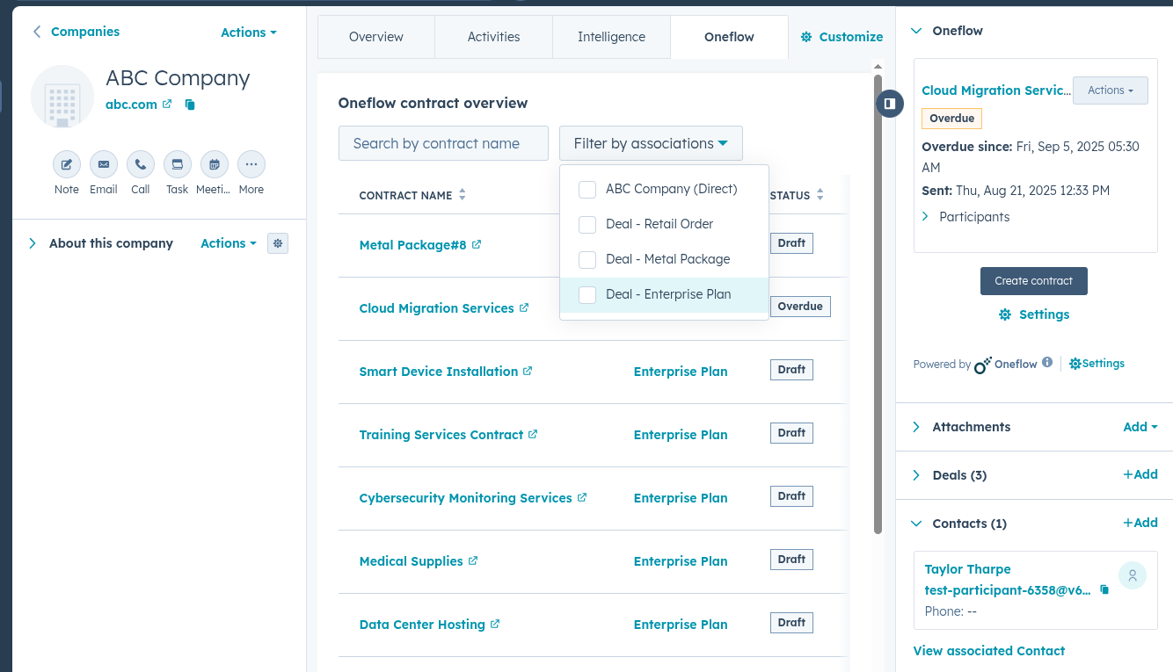Collapse the Oneflow sidebar section

pos(916,31)
